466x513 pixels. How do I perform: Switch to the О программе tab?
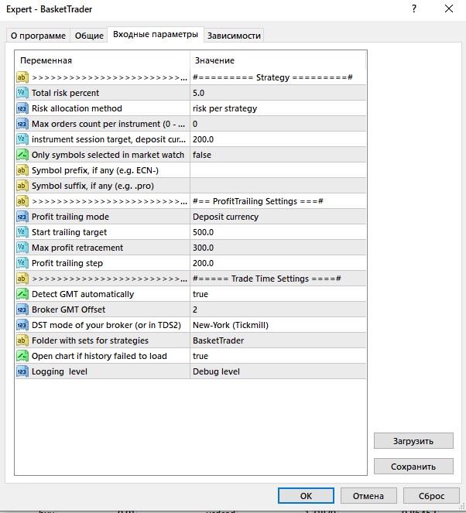pyautogui.click(x=38, y=36)
